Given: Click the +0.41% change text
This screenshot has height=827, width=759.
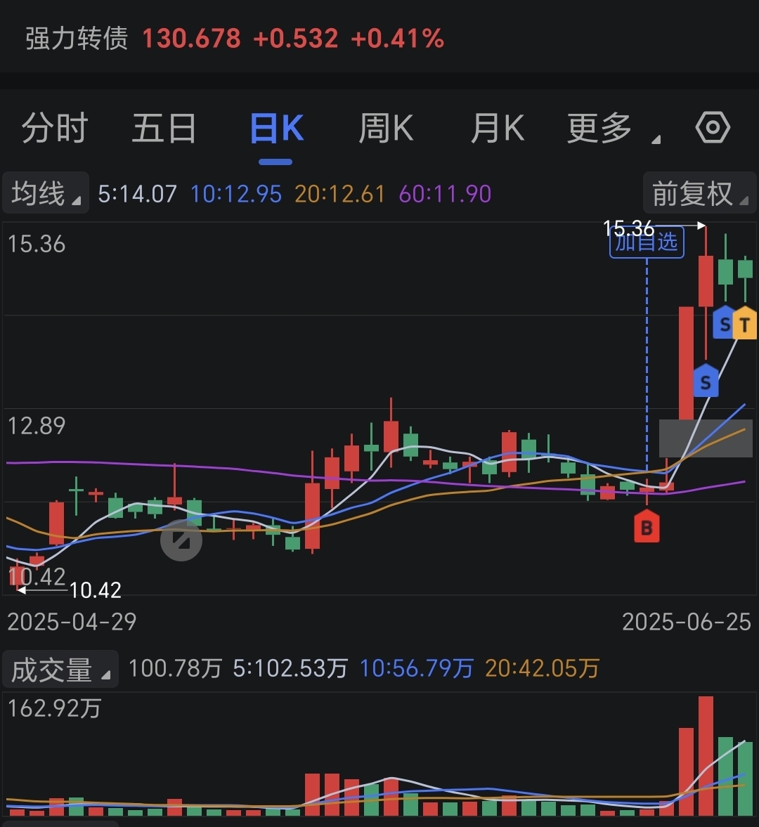Looking at the screenshot, I should coord(398,39).
